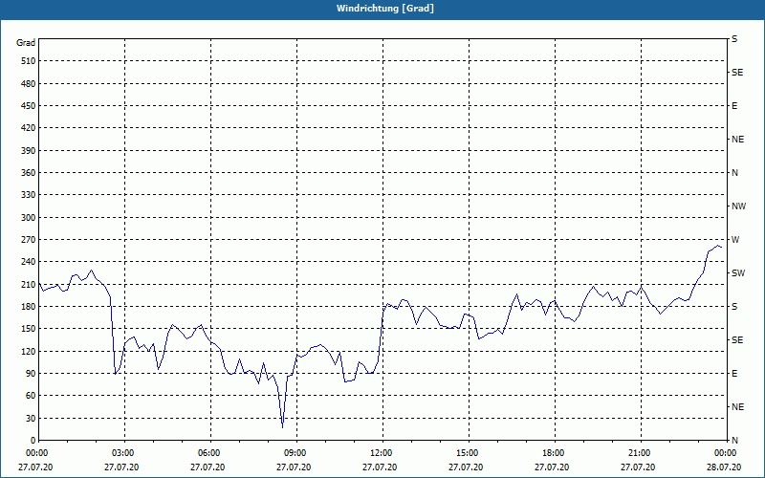Click the N compass label at the zero baseline

pos(735,441)
